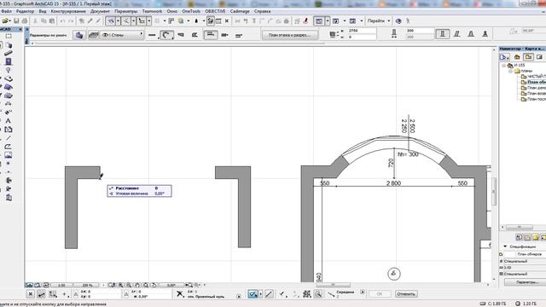The height and width of the screenshot is (307, 546).
Task: Select the Door tool in toolbox
Action: 9,61
